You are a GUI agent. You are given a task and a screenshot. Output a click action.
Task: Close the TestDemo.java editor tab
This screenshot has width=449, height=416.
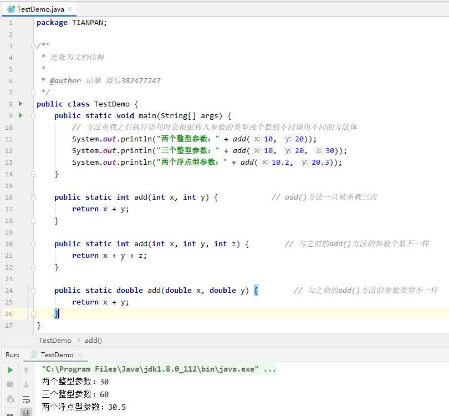[70, 9]
